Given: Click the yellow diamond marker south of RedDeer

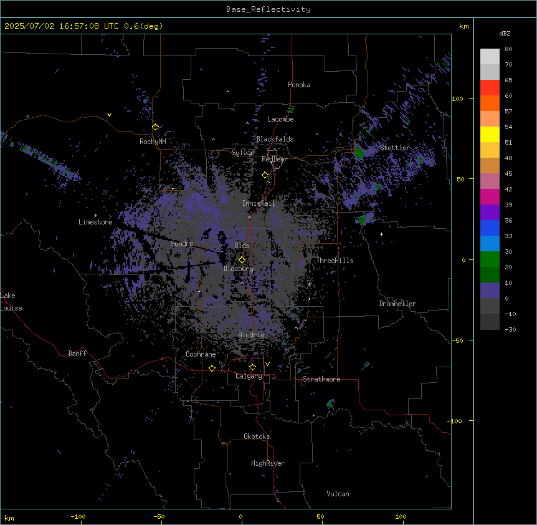Looking at the screenshot, I should pos(265,175).
